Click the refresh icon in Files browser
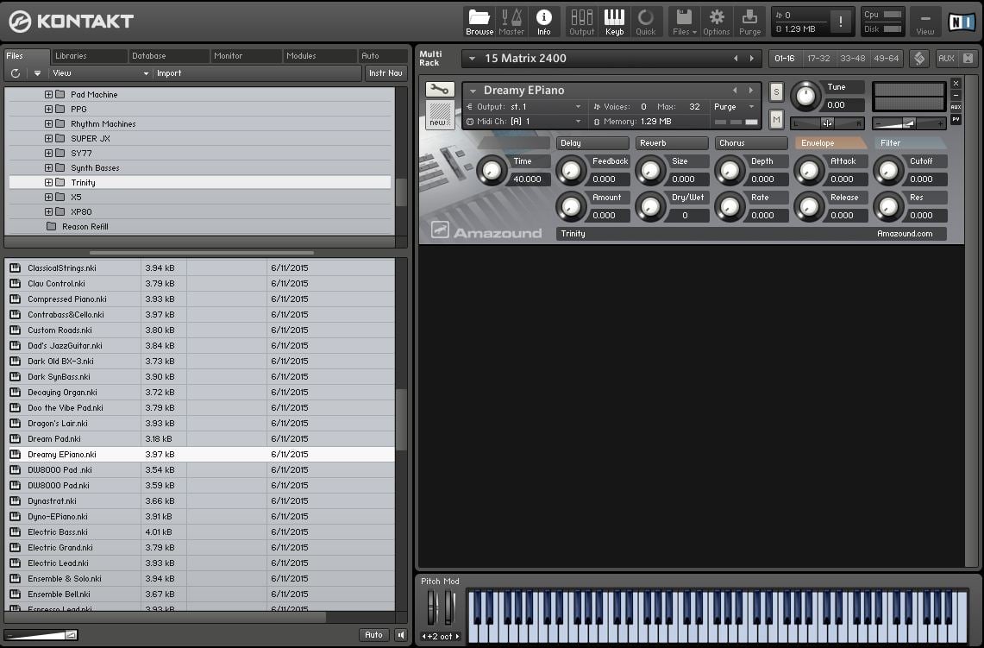 [x=16, y=73]
